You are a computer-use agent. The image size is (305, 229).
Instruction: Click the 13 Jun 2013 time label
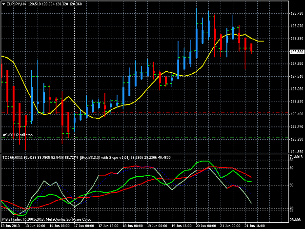(x=10, y=226)
